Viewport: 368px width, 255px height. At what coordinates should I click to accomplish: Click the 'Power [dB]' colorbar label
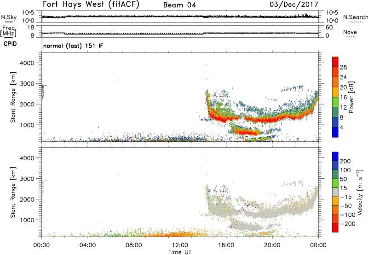(x=351, y=97)
